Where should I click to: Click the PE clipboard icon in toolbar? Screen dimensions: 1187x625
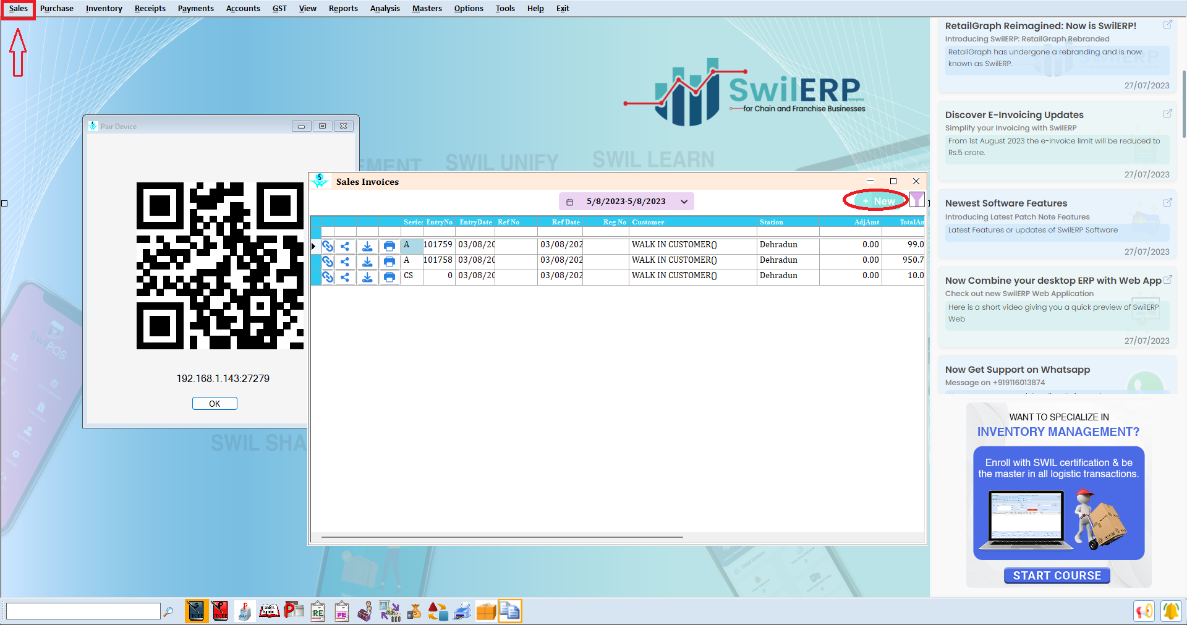[x=342, y=611]
